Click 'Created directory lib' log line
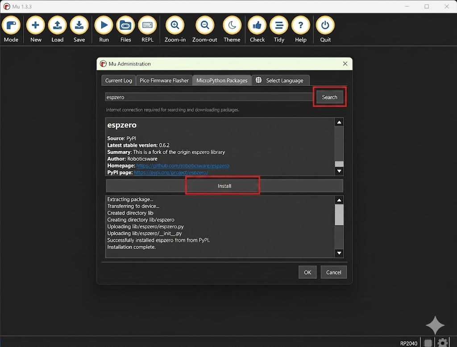This screenshot has height=347, width=457. (x=130, y=213)
